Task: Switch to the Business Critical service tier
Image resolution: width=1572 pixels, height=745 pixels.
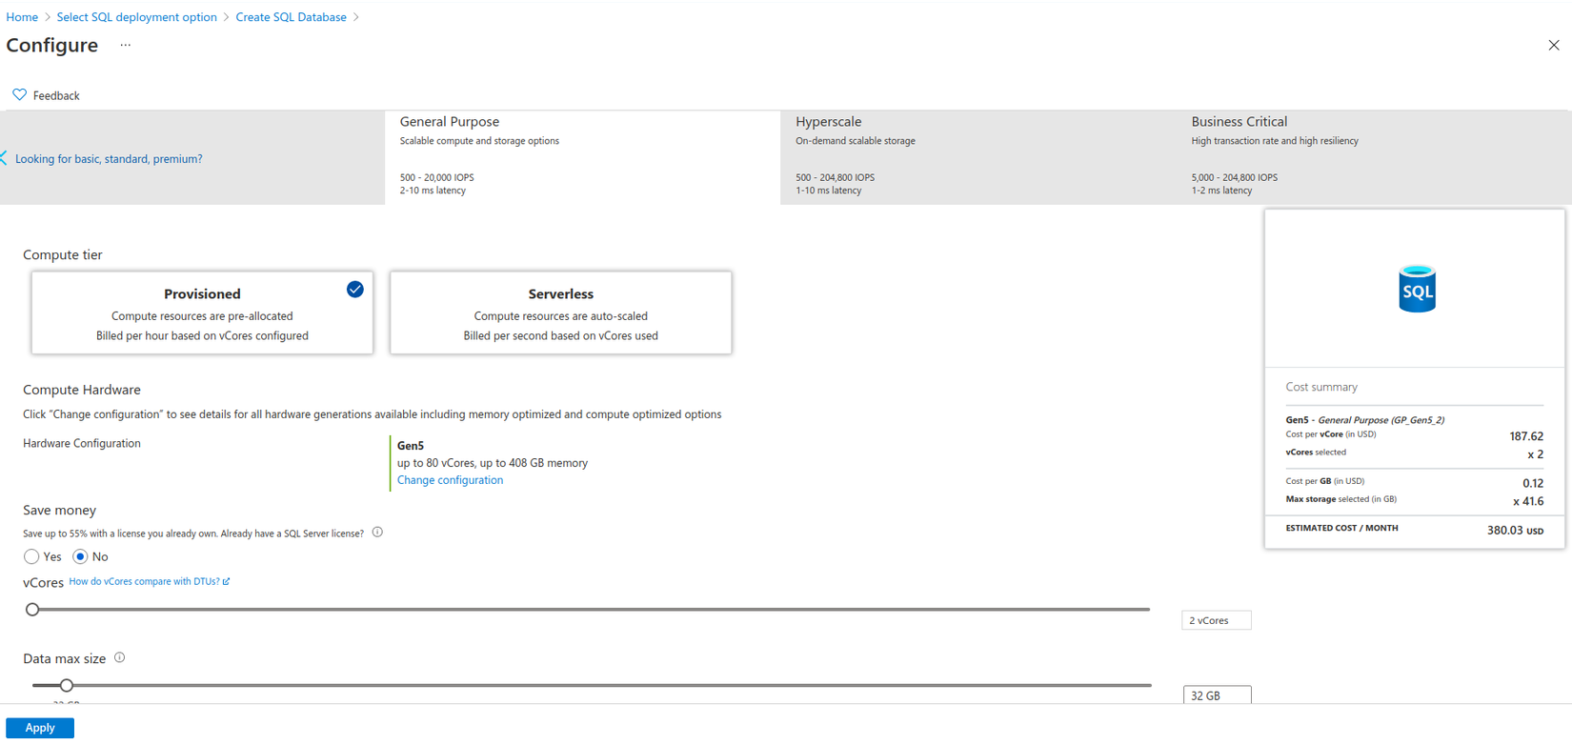Action: tap(1374, 157)
